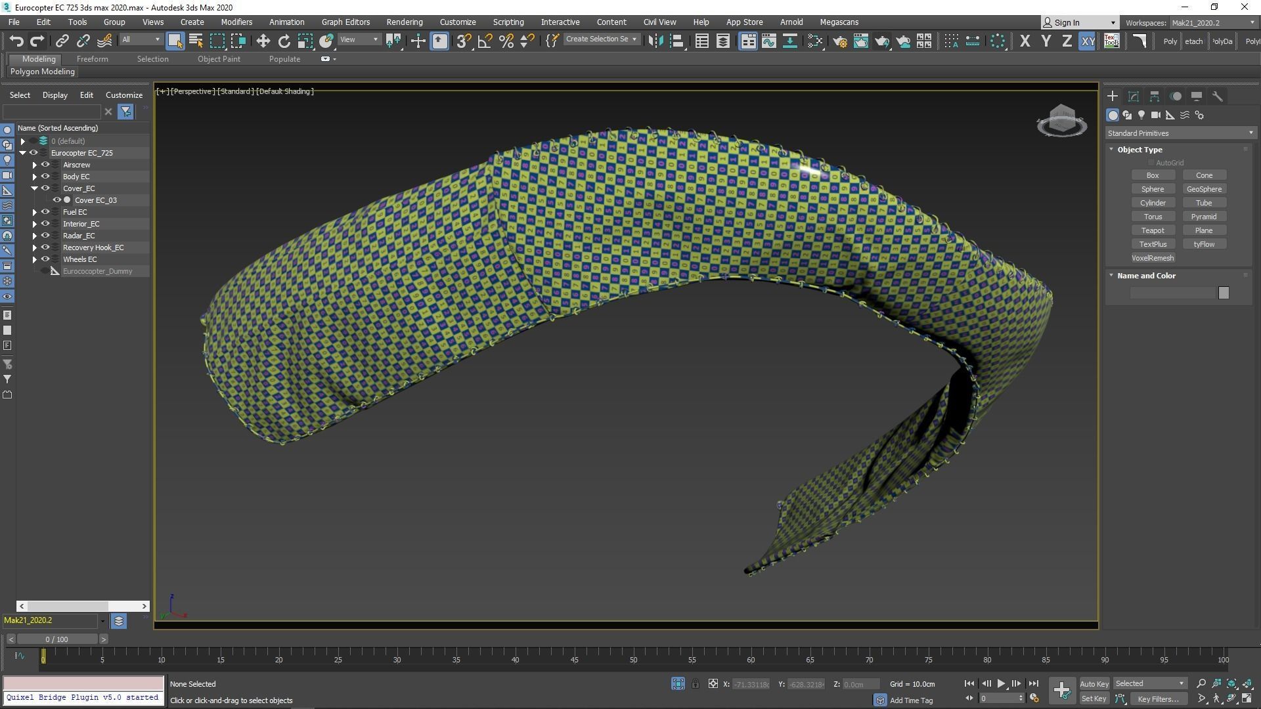Click the Teapot primitive button

(x=1152, y=230)
